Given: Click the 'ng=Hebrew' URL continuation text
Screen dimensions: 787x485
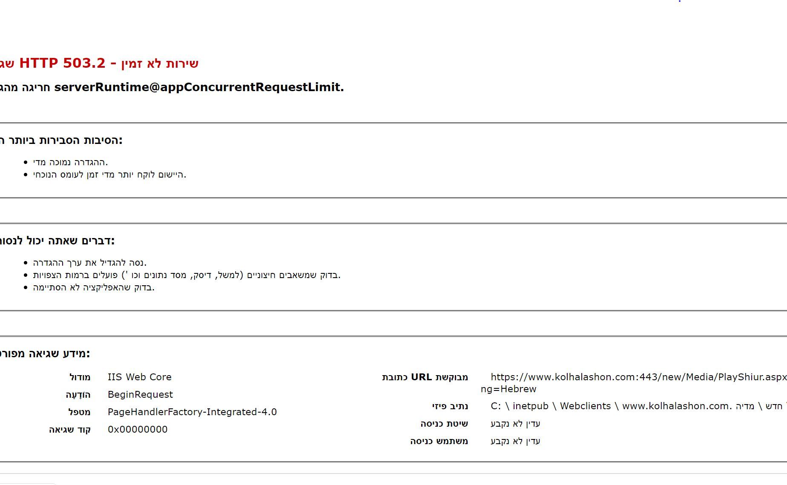Looking at the screenshot, I should coord(508,389).
